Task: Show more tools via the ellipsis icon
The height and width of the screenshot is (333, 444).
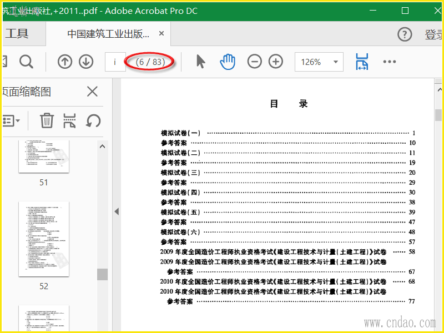Action: [x=390, y=62]
